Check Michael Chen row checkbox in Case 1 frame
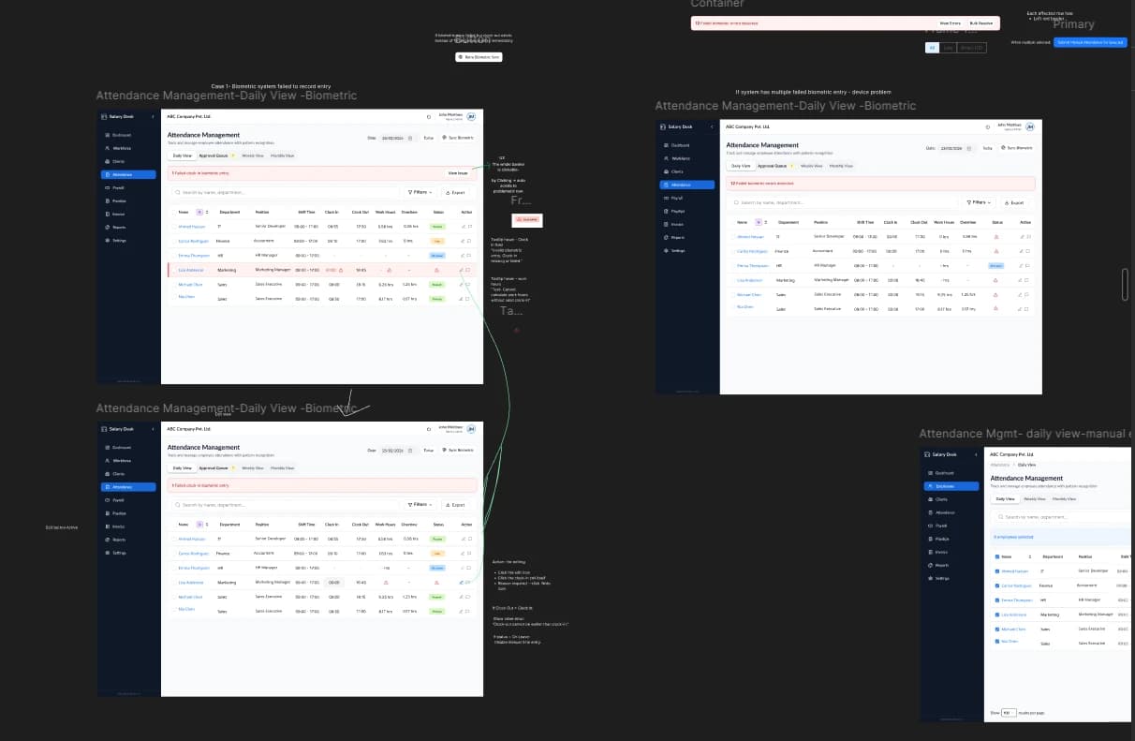Image resolution: width=1135 pixels, height=741 pixels. tap(172, 284)
